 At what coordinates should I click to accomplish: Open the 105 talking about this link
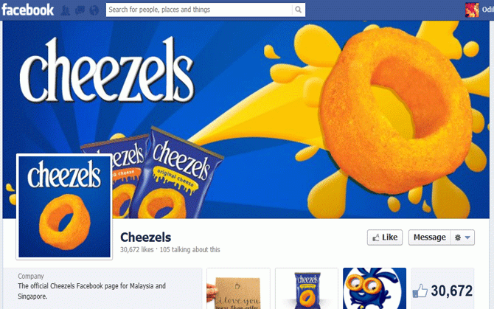tap(189, 250)
